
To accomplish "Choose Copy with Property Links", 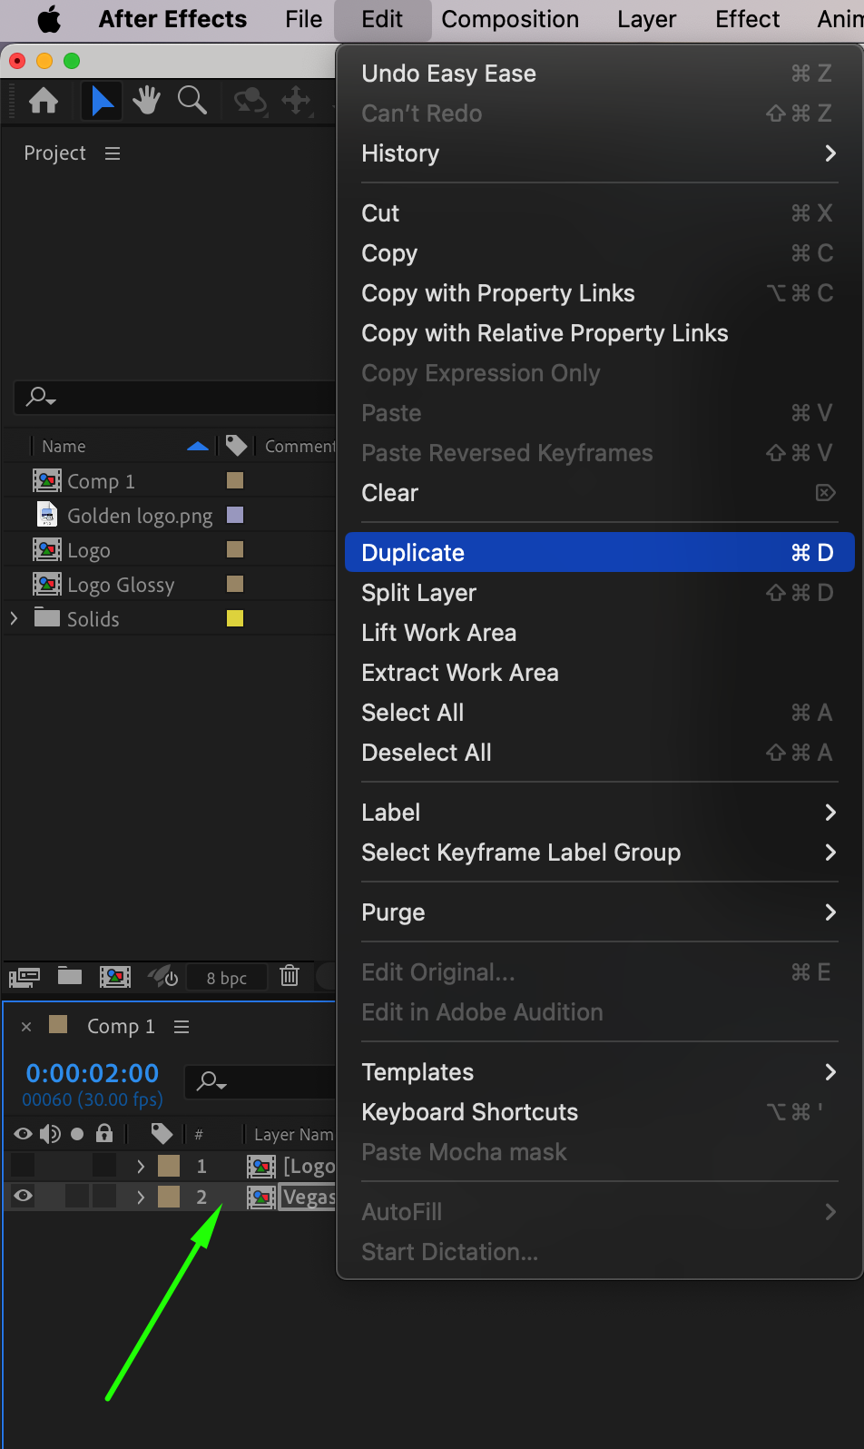I will pos(599,293).
